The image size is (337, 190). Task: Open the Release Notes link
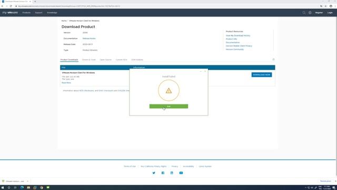[89, 39]
